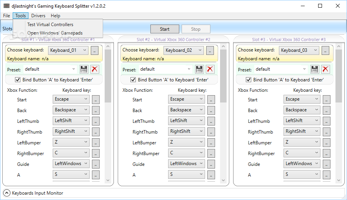Image resolution: width=347 pixels, height=200 pixels.
Task: Click key-detect button for Slot #1 Start
Action: point(96,99)
